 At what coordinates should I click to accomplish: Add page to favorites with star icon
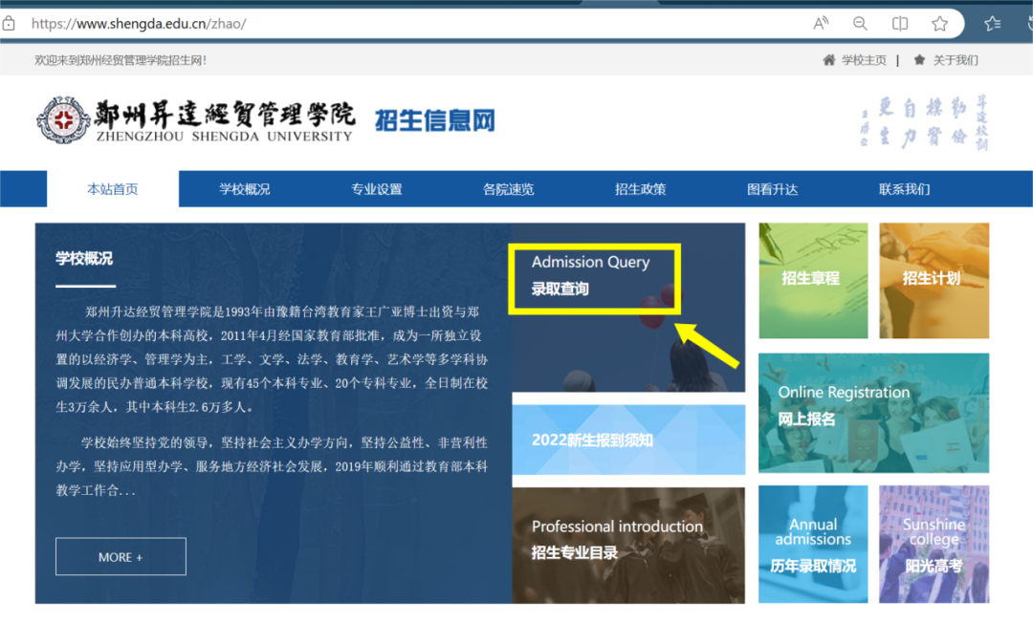[939, 23]
